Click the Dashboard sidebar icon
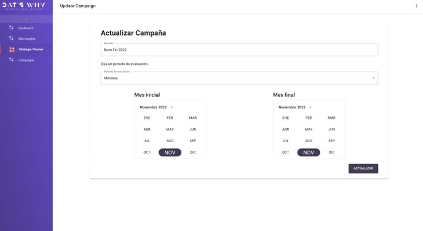 [11, 28]
